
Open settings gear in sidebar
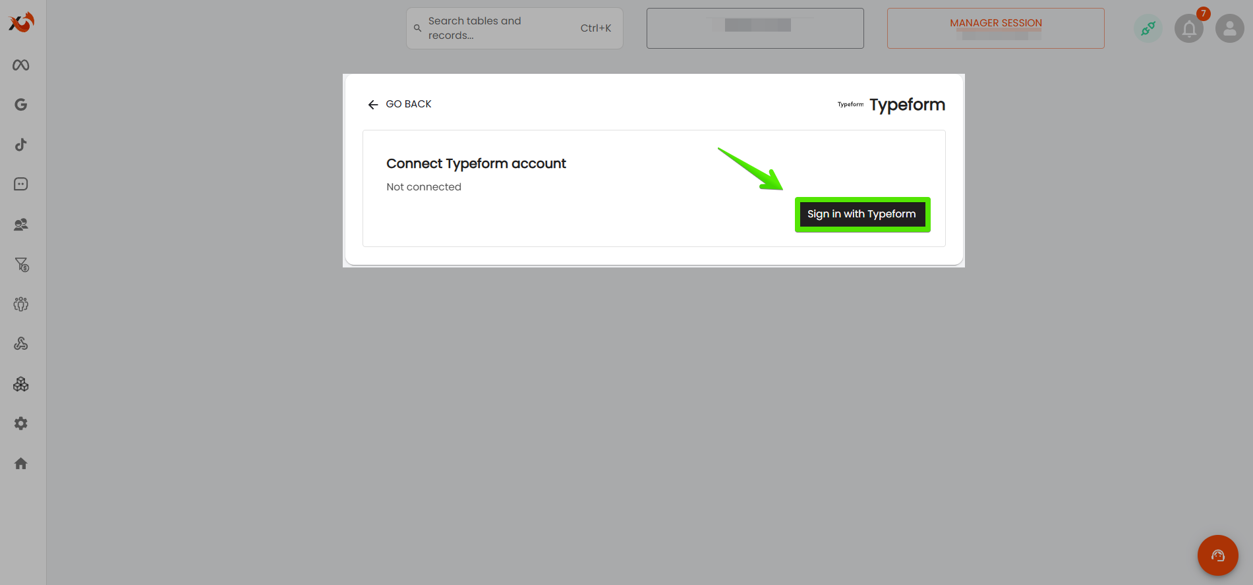tap(21, 424)
